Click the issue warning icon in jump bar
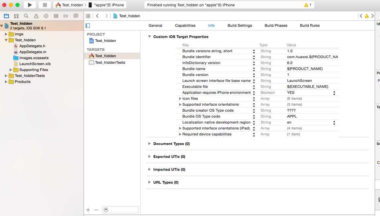Screen dimensions: 380x216 pos(367,16)
